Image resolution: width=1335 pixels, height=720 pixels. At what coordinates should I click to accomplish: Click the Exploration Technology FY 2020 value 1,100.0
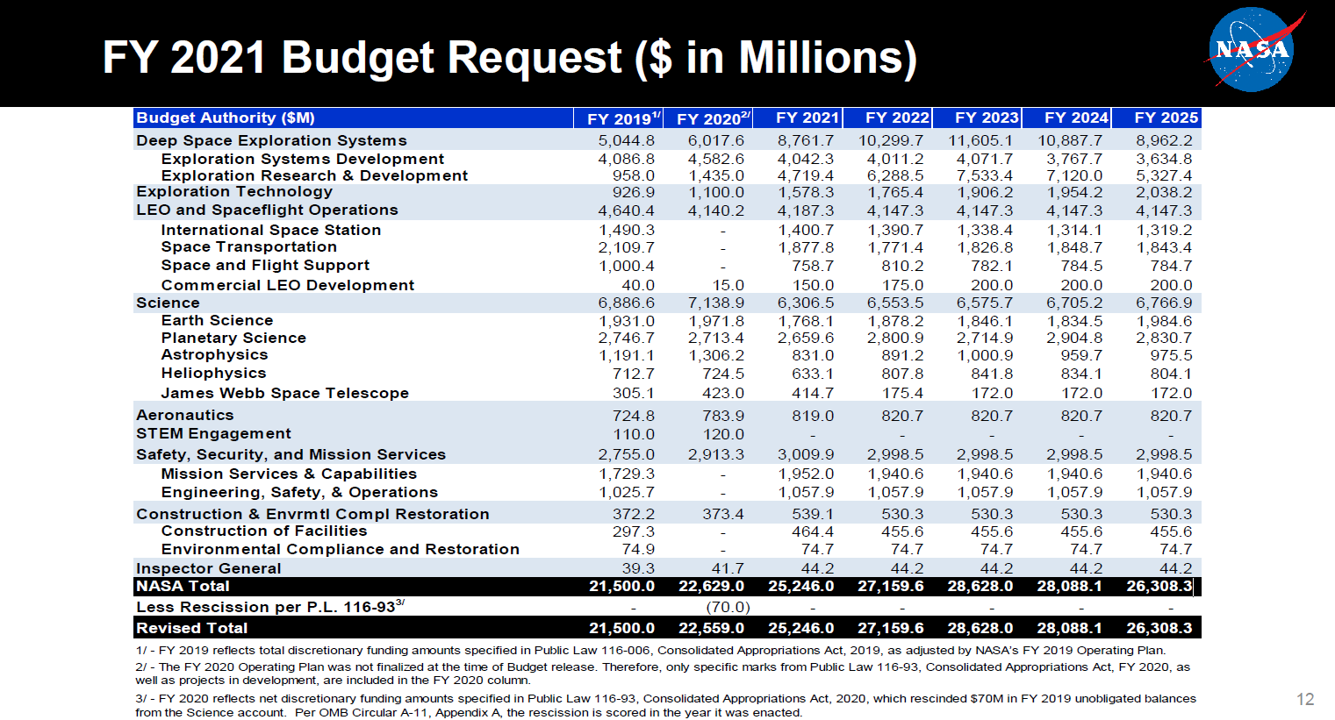pyautogui.click(x=716, y=192)
